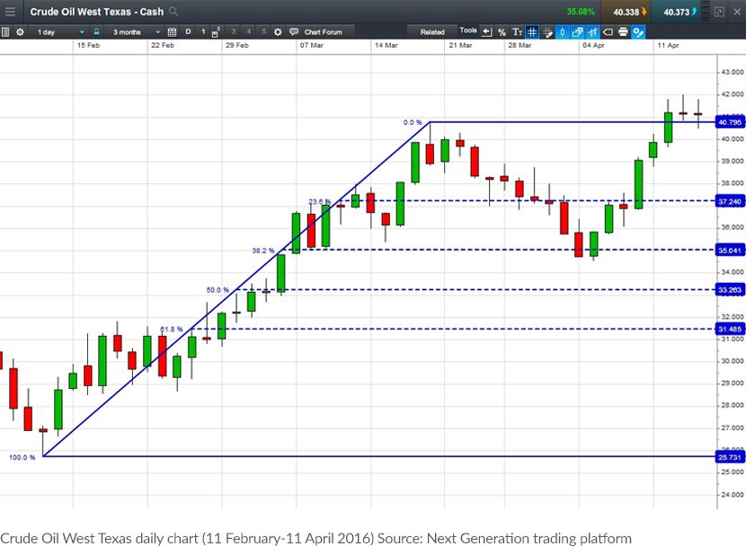746x555 pixels.
Task: Open the Related tab
Action: pos(432,31)
